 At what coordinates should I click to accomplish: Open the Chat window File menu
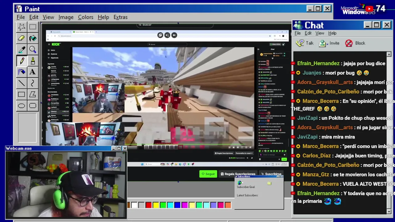coord(297,33)
